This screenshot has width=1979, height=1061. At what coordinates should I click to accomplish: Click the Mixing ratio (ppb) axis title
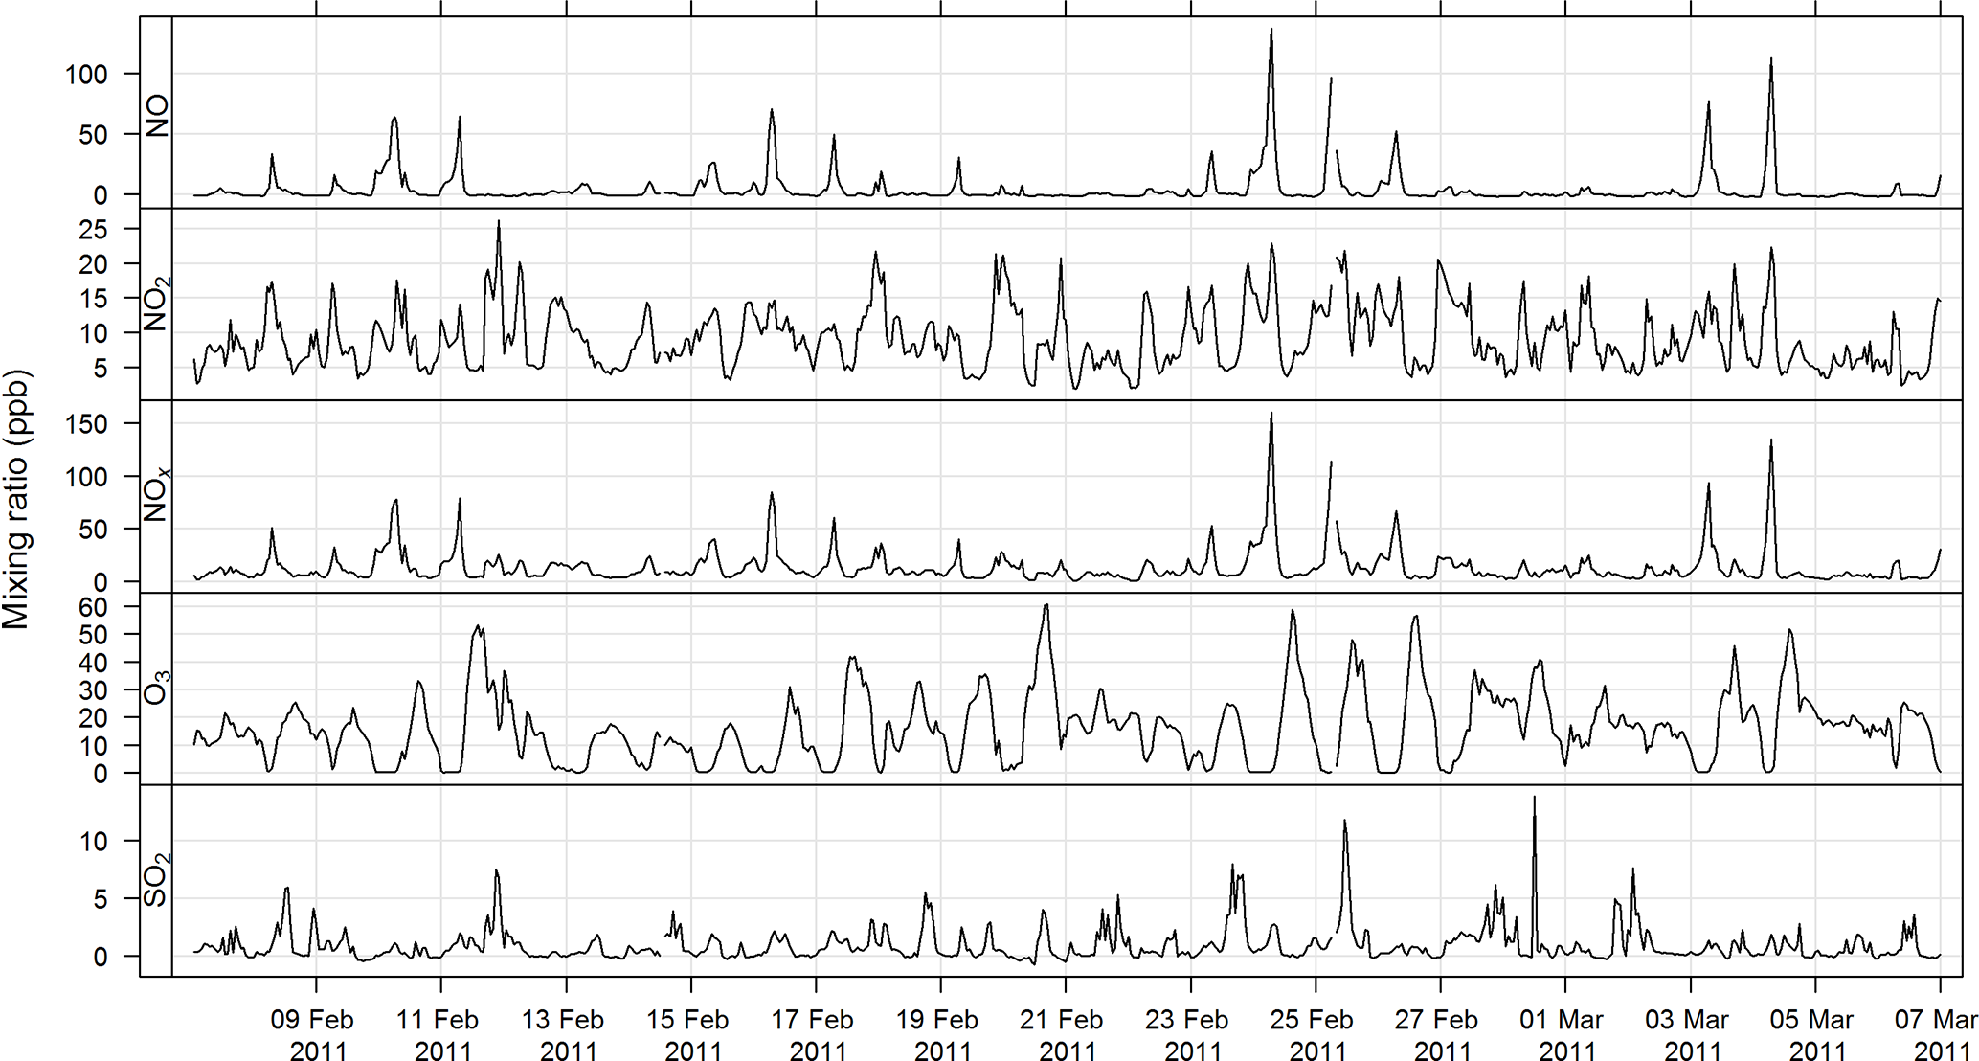(17, 498)
